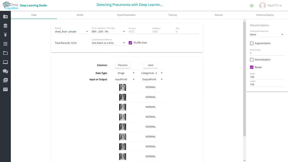Open the video tutorials icon
The width and height of the screenshot is (288, 162).
click(5, 80)
